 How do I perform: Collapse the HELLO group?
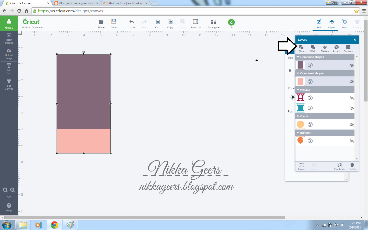298,90
